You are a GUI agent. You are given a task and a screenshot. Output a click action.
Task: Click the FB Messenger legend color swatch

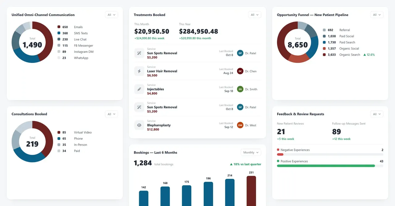(x=59, y=45)
